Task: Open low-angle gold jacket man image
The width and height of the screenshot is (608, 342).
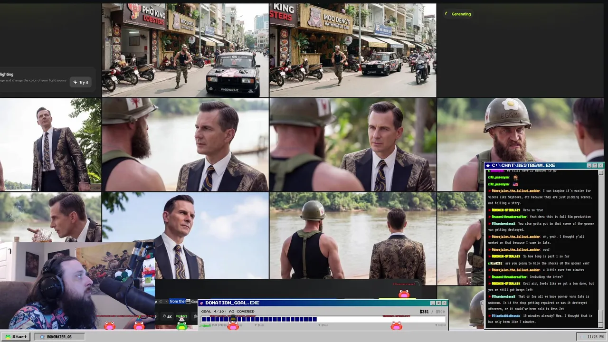Action: point(50,144)
